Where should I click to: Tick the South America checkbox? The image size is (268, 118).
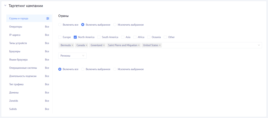[99, 37]
